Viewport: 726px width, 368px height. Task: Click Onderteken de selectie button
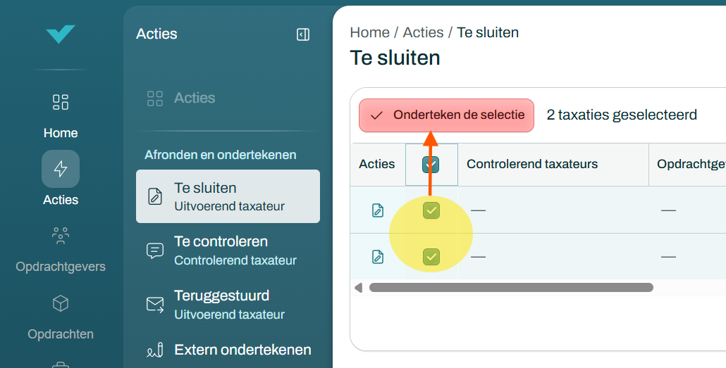click(446, 115)
